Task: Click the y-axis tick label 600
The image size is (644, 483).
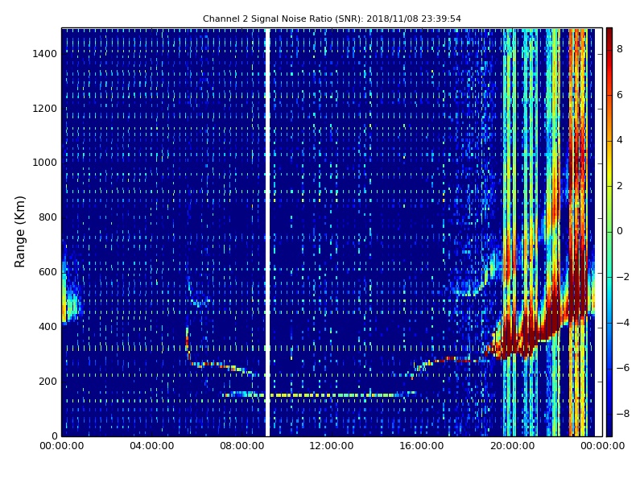Action: tap(47, 272)
